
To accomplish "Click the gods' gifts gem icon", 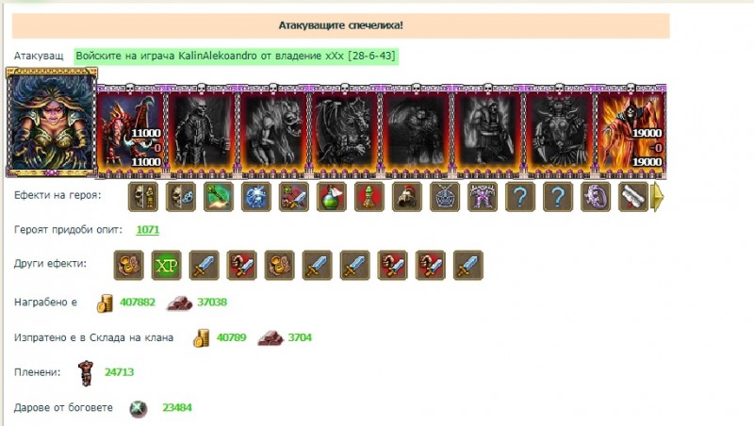I will pyautogui.click(x=138, y=408).
